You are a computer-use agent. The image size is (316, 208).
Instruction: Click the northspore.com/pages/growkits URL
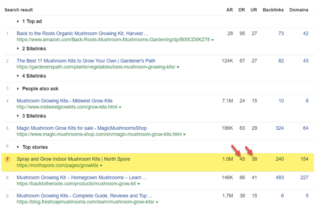(57, 165)
